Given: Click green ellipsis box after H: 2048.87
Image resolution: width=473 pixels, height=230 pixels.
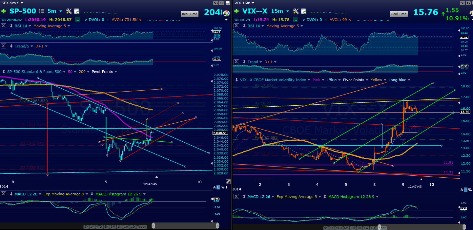Looking at the screenshot, I should [77, 20].
